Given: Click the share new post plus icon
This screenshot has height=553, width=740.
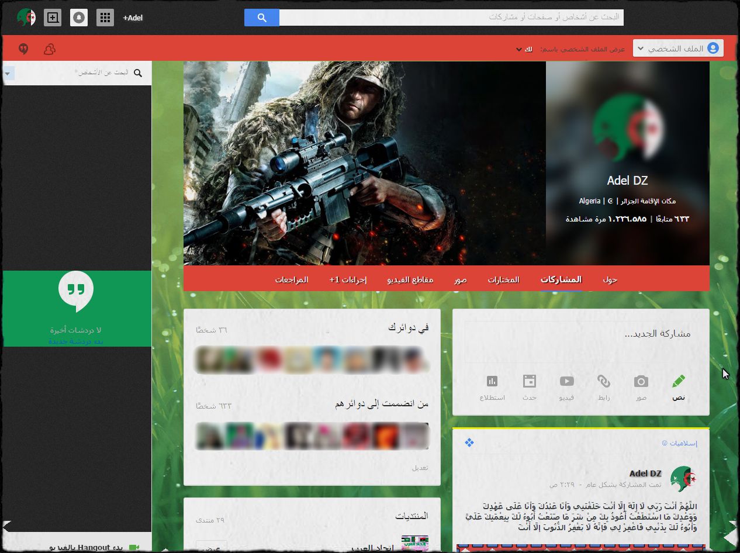Looking at the screenshot, I should (x=53, y=18).
